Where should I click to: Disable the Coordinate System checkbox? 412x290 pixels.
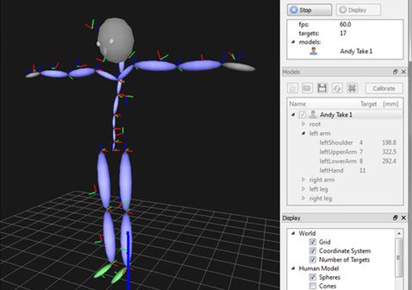pos(312,251)
